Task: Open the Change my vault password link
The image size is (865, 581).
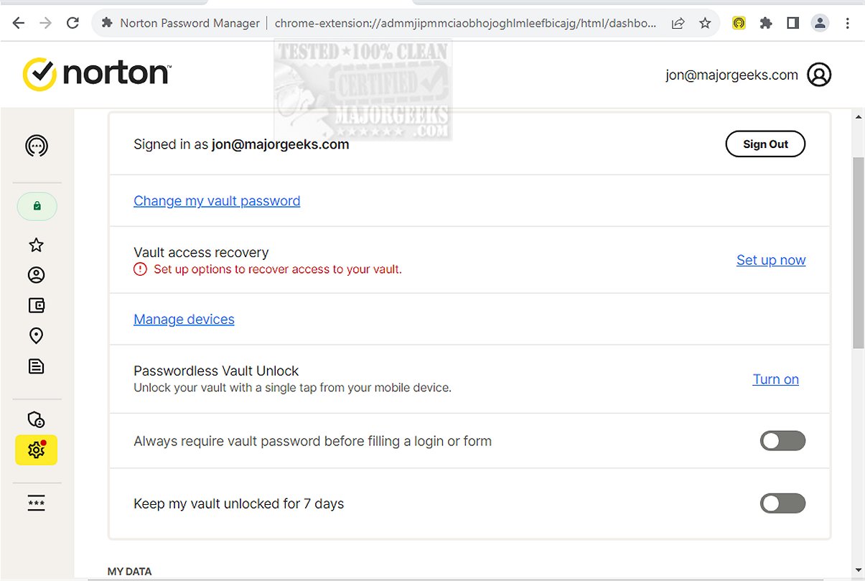Action: pos(217,201)
